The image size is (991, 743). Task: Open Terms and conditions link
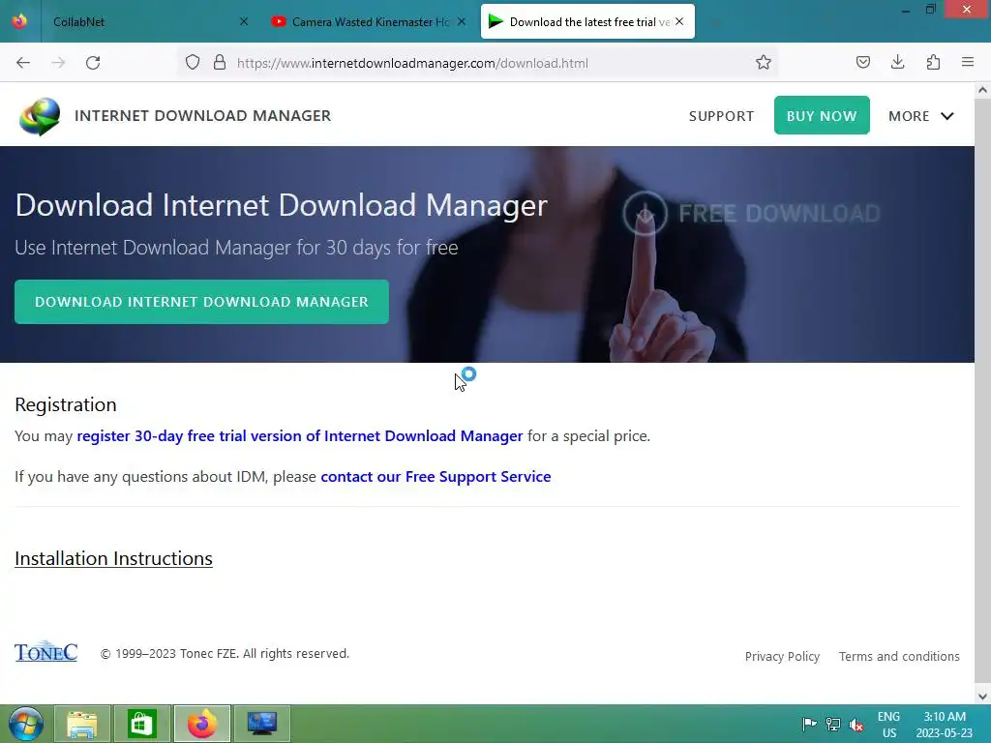(x=899, y=657)
